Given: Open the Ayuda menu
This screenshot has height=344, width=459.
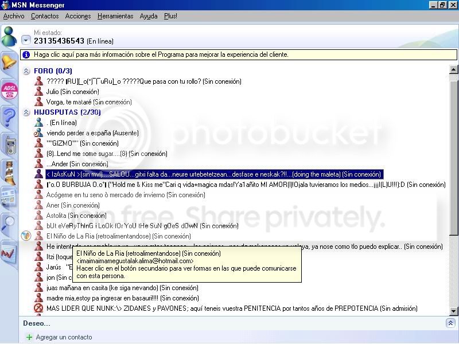Looking at the screenshot, I should point(149,16).
